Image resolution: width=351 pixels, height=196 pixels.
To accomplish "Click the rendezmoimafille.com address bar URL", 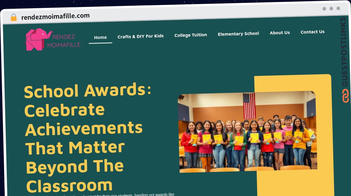I will 55,16.
